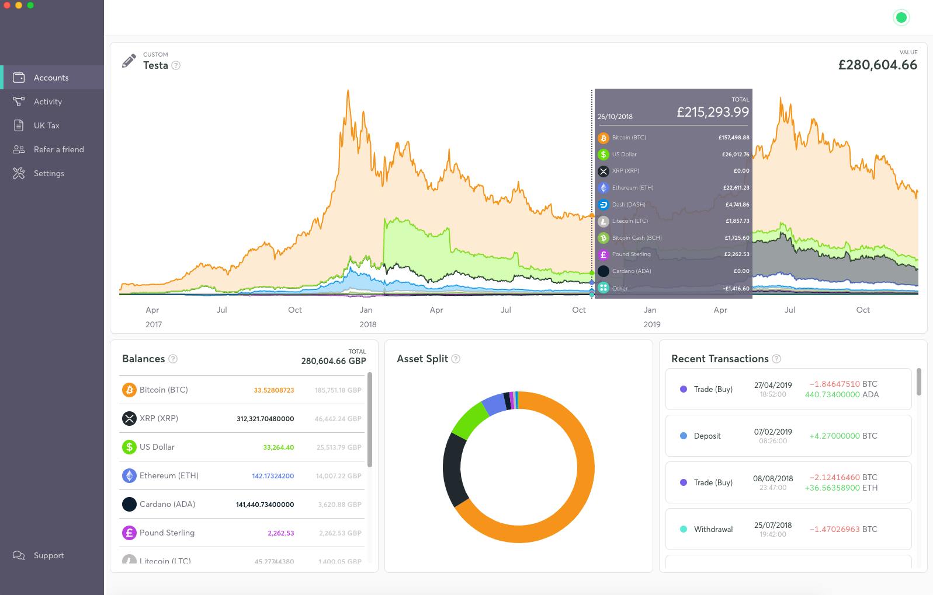
Task: Click the blue Ethereum donut segment
Action: tap(495, 404)
